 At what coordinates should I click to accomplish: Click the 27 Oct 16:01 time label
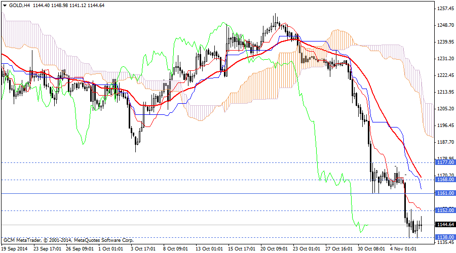click(x=338, y=249)
